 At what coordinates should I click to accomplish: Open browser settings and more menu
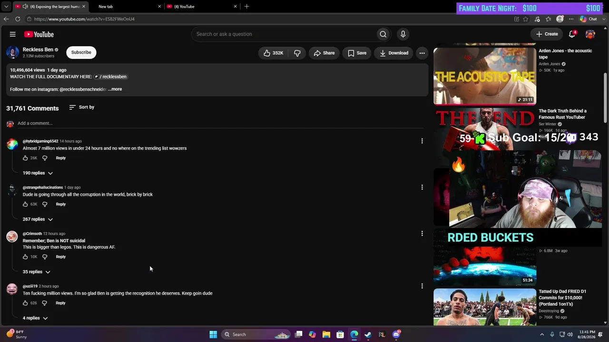tap(571, 19)
